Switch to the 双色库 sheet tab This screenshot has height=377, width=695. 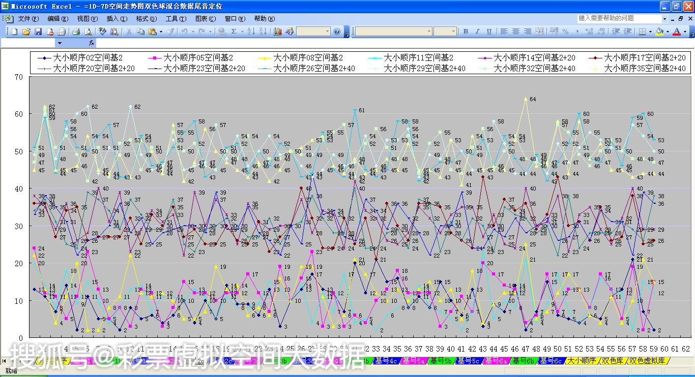[x=613, y=361]
